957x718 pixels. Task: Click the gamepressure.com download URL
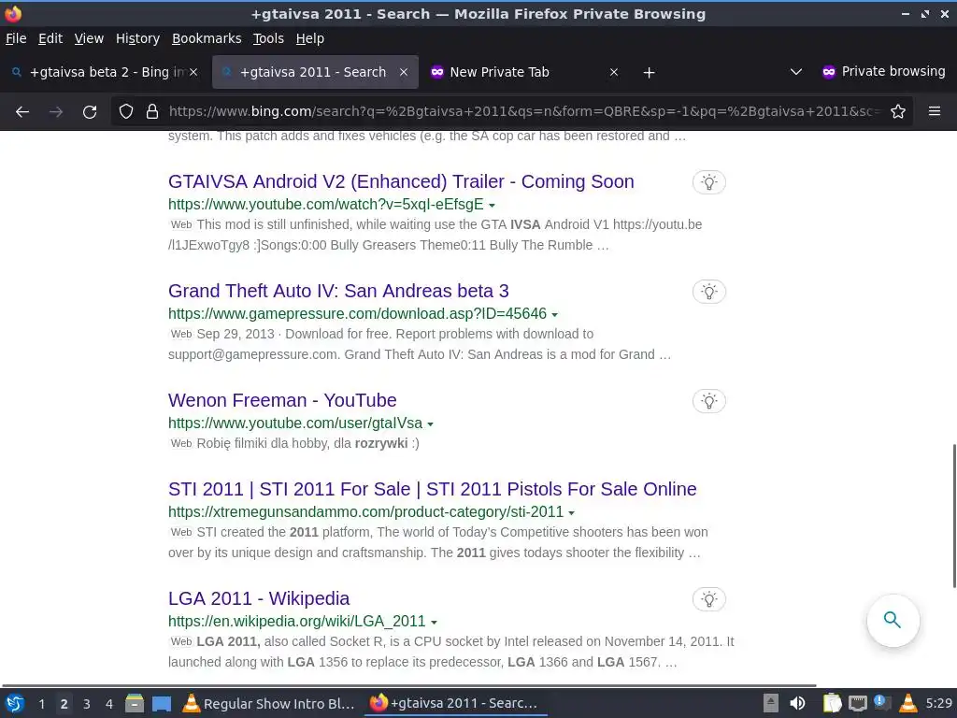point(358,314)
